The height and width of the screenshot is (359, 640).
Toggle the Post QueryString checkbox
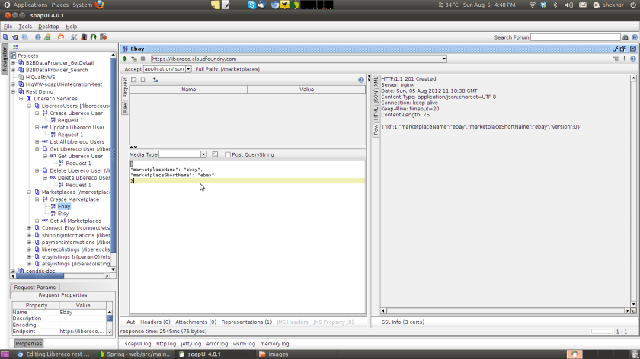point(227,154)
